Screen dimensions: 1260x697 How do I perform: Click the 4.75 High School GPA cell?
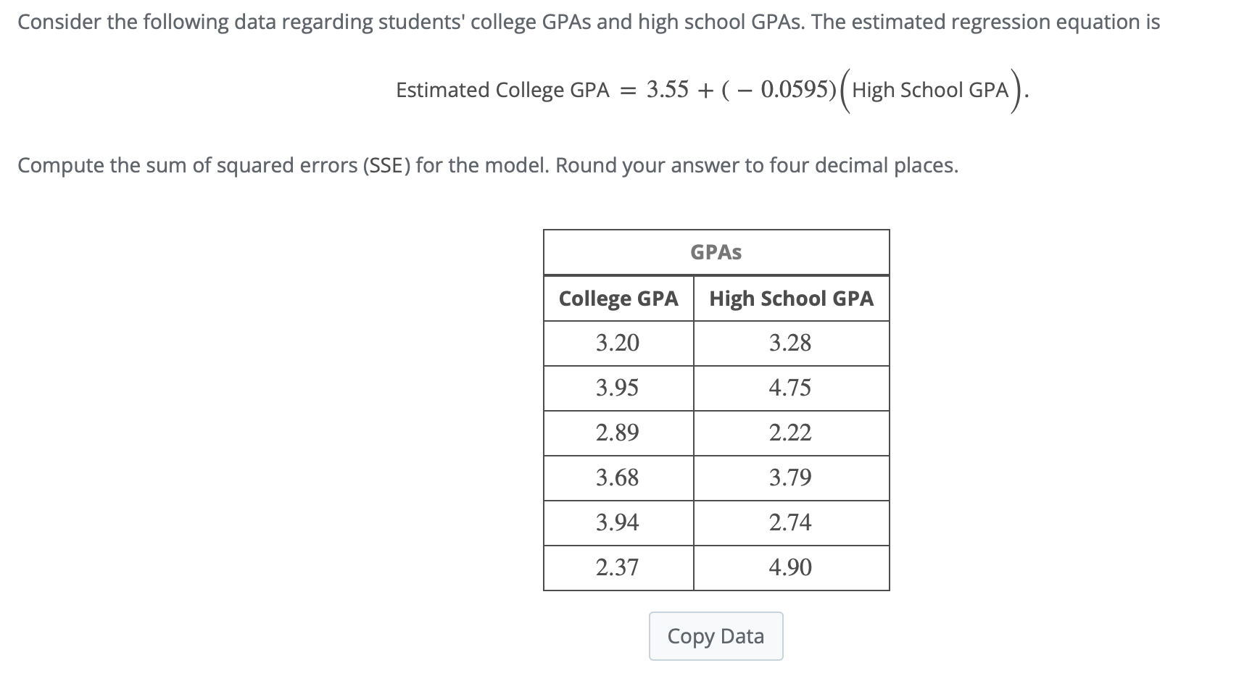790,388
